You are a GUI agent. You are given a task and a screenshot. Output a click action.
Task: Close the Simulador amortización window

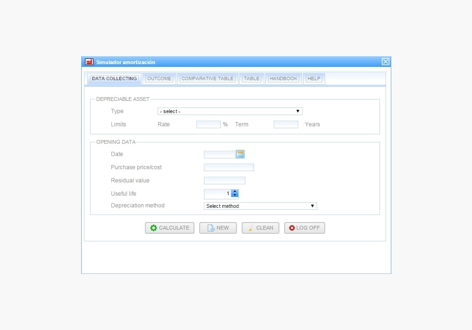click(x=385, y=62)
